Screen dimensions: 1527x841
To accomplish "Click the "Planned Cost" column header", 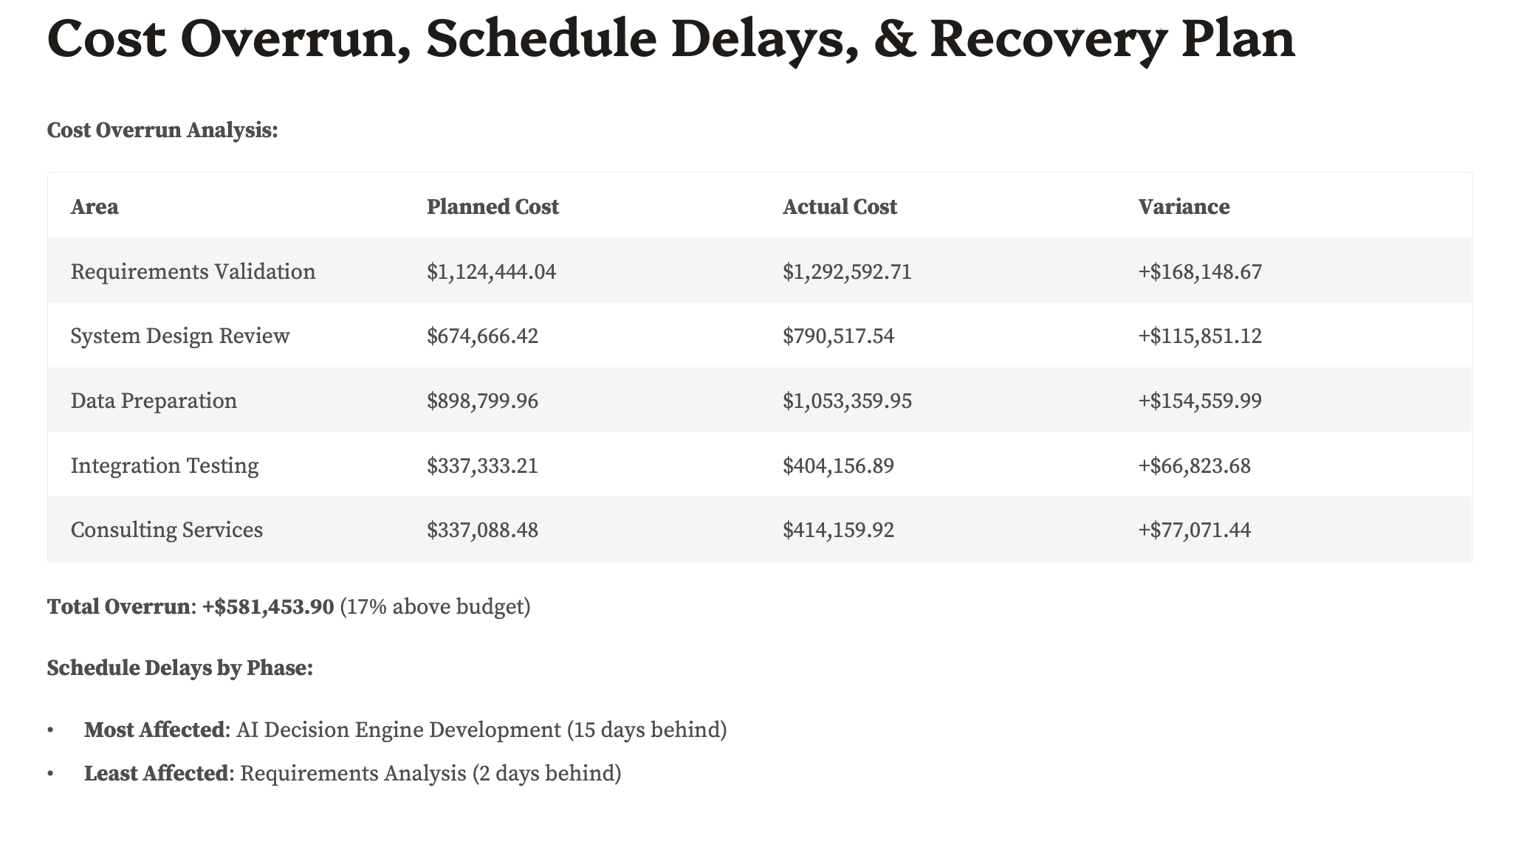I will [x=493, y=207].
